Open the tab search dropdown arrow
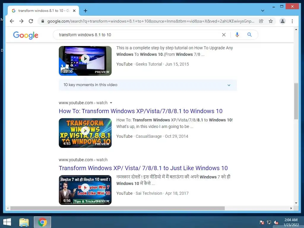 tap(263, 11)
